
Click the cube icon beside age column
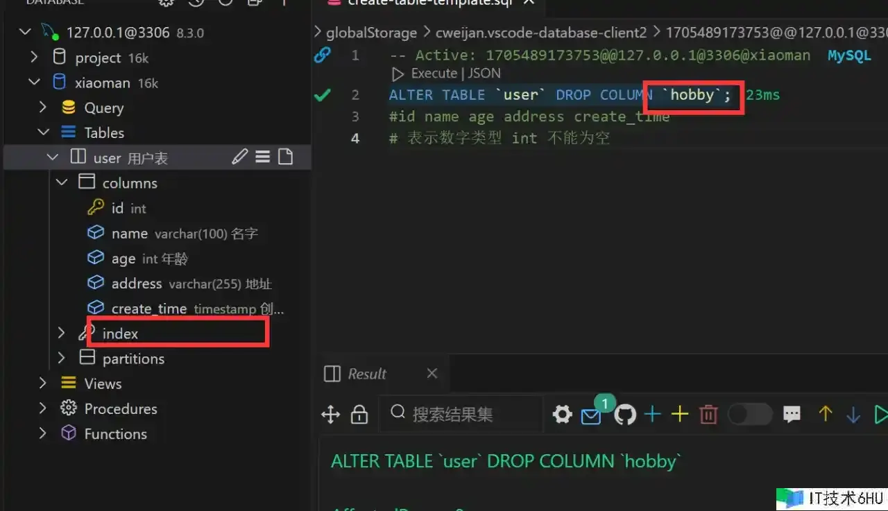[x=95, y=258]
